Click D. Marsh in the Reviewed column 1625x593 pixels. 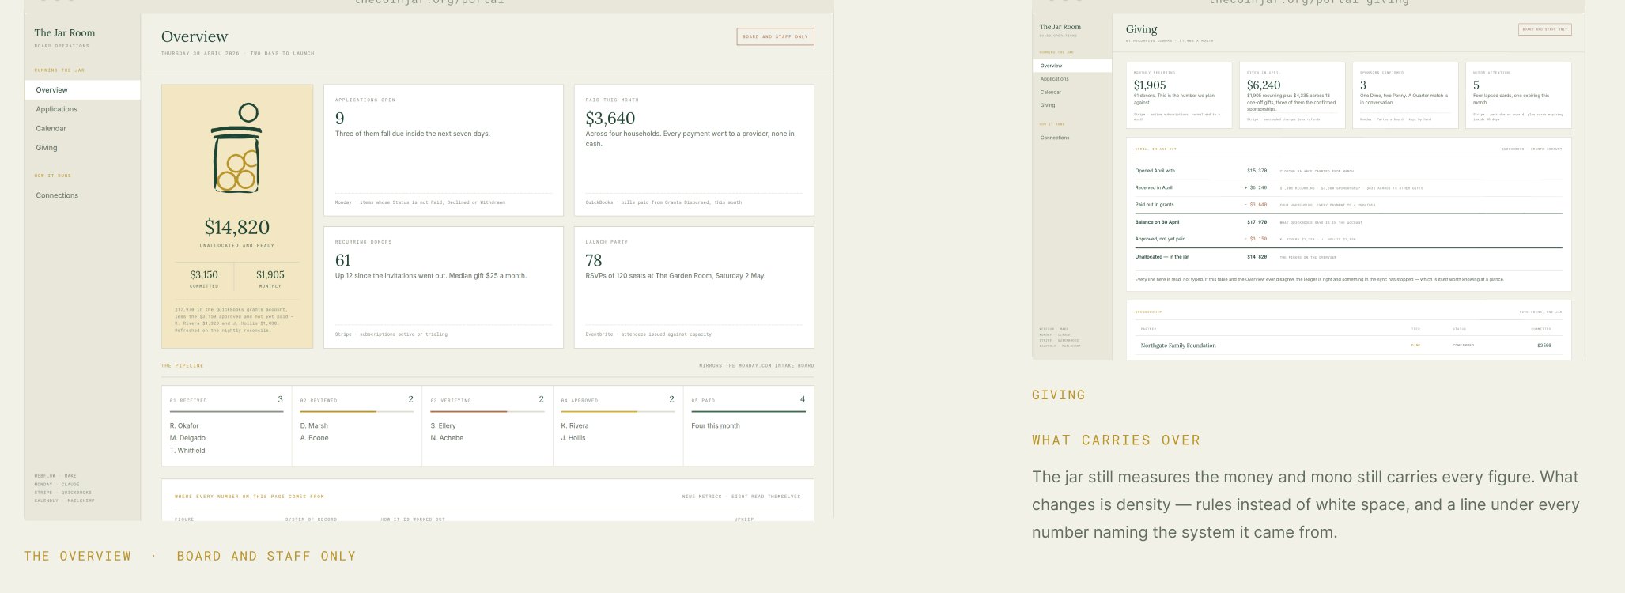pyautogui.click(x=314, y=425)
